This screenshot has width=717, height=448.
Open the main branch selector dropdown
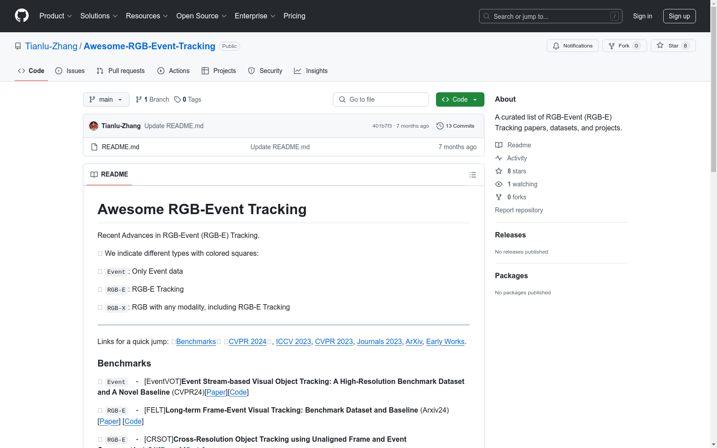(x=106, y=99)
